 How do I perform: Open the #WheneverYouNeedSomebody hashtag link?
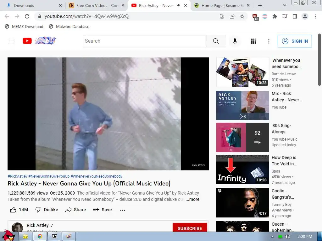coord(97,176)
